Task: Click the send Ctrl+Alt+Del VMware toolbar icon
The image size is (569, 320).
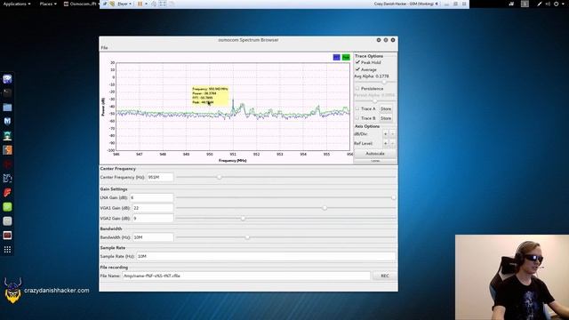Action: pyautogui.click(x=154, y=4)
